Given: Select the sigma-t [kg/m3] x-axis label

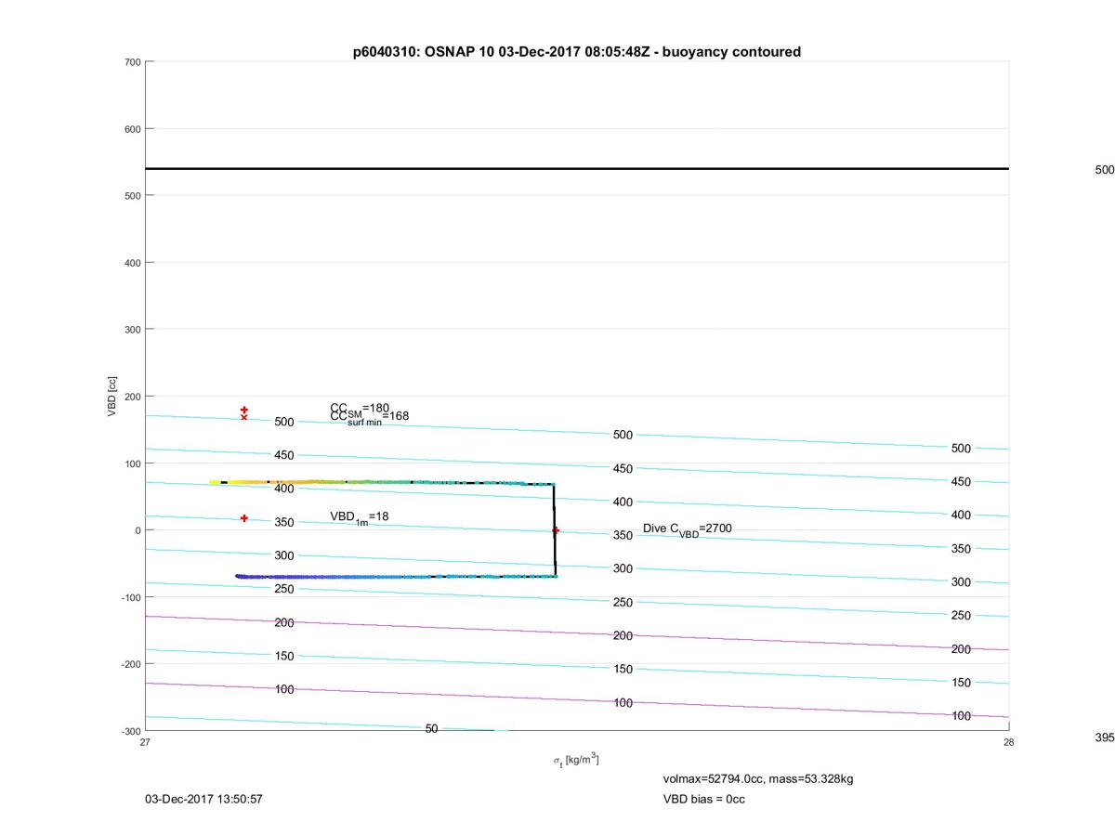Looking at the screenshot, I should (x=576, y=760).
